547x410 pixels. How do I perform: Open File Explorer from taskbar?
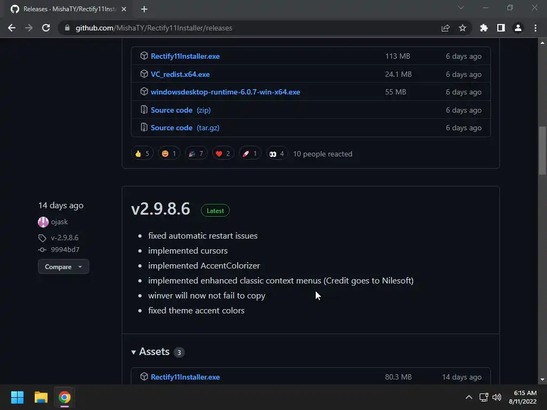[41, 397]
